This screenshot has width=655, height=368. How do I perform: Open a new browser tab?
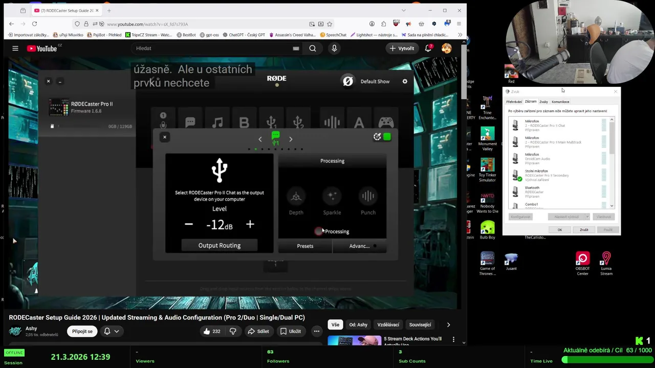(x=109, y=10)
